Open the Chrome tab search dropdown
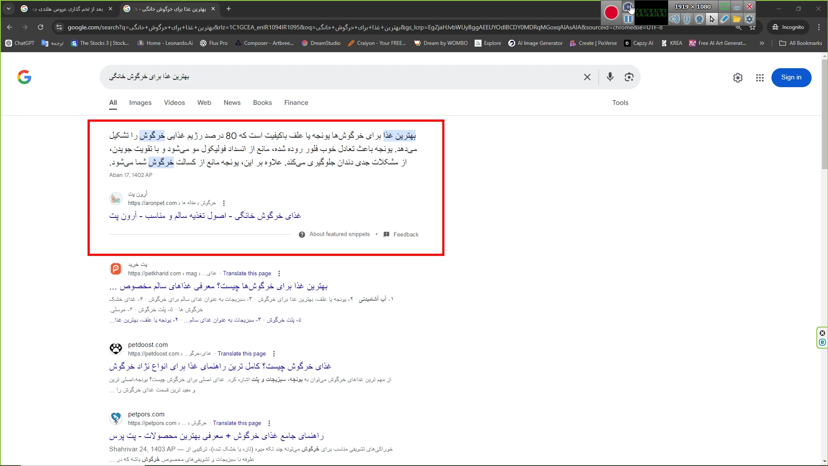The width and height of the screenshot is (828, 466). [9, 9]
